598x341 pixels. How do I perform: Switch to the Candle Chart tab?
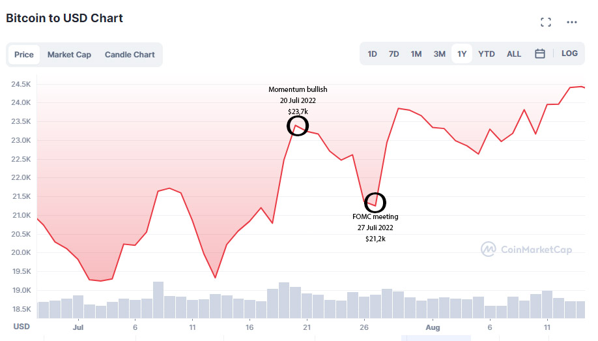point(130,55)
